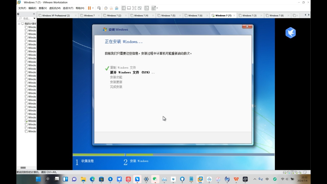Toggle console view toolbar icon

click(147, 8)
